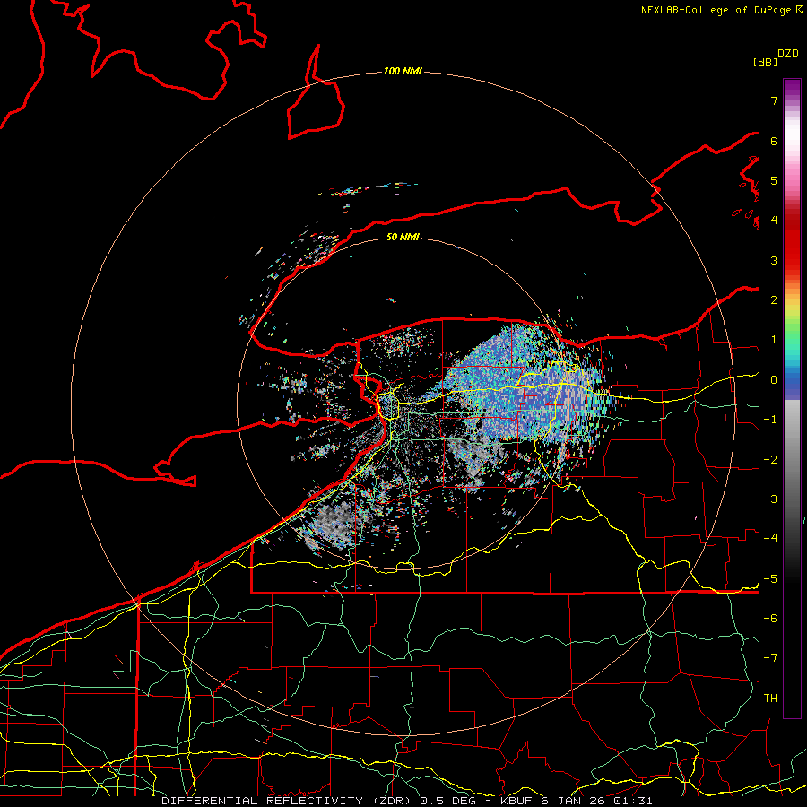Click the KBUF radar site identifier

pos(517,801)
